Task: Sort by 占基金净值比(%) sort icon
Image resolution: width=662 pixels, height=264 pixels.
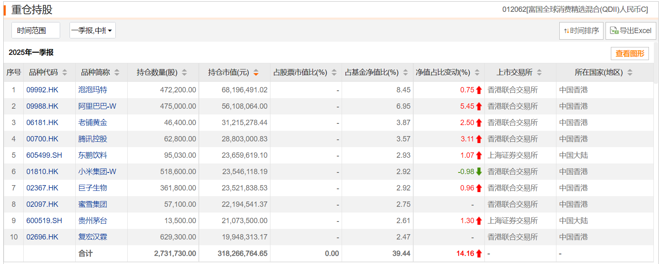Action: [405, 72]
